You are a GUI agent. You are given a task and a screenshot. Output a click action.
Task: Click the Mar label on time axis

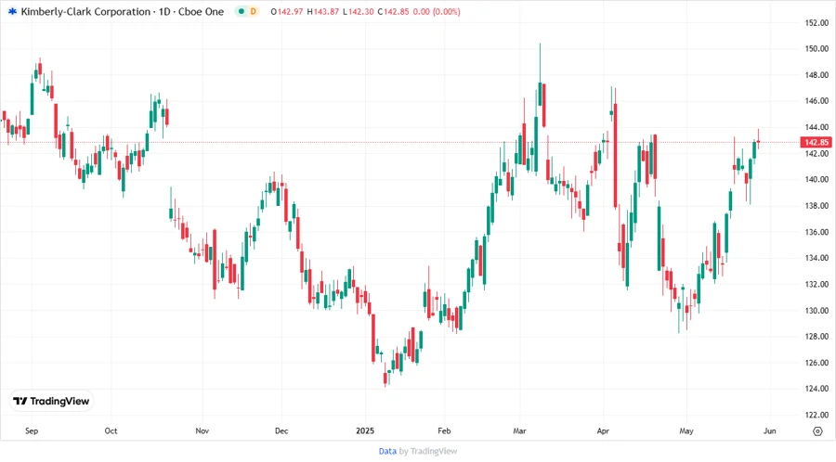520,431
